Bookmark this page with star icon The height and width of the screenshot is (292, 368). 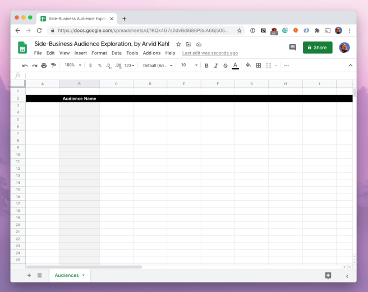(x=239, y=30)
